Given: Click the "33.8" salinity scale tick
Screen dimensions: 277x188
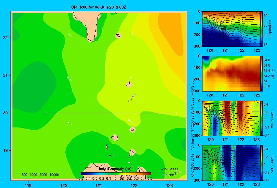Looking at the screenshot, I should [x=267, y=86].
